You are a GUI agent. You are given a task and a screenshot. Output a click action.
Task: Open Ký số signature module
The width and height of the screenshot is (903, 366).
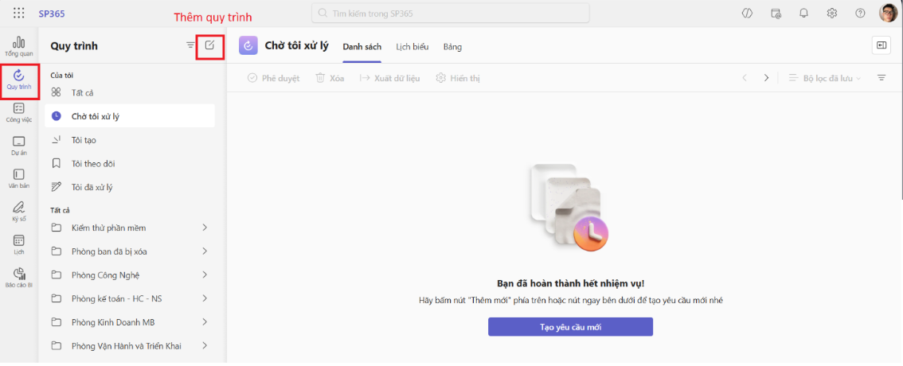(18, 211)
